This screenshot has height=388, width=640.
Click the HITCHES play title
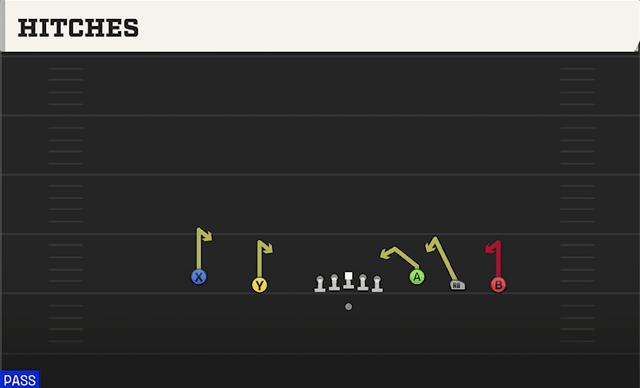pos(78,28)
